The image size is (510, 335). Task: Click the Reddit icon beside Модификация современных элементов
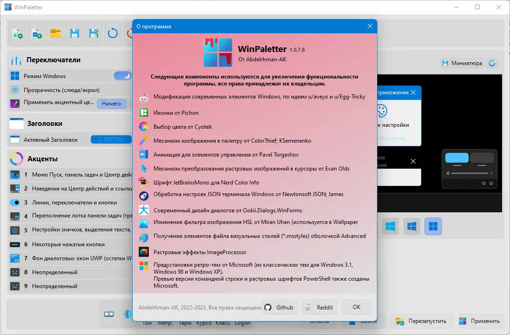pos(144,98)
